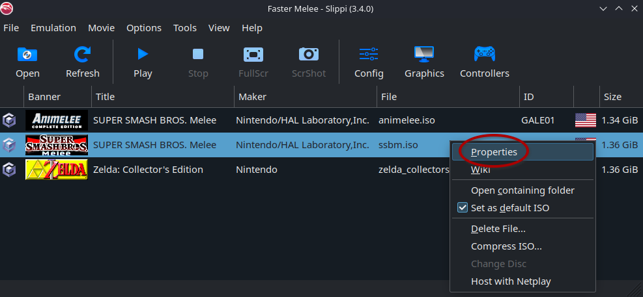Open the Emulation menu

tap(53, 28)
